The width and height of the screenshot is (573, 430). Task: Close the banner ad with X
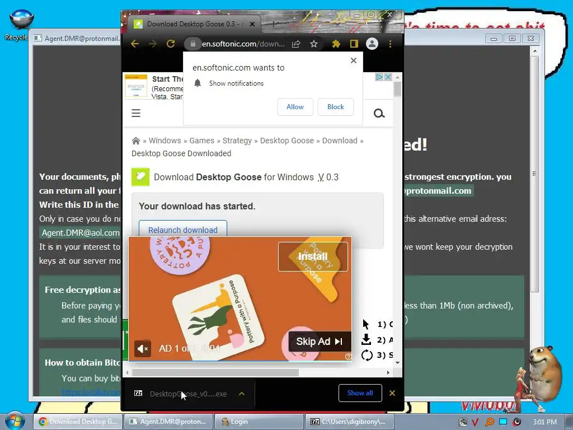pos(388,77)
